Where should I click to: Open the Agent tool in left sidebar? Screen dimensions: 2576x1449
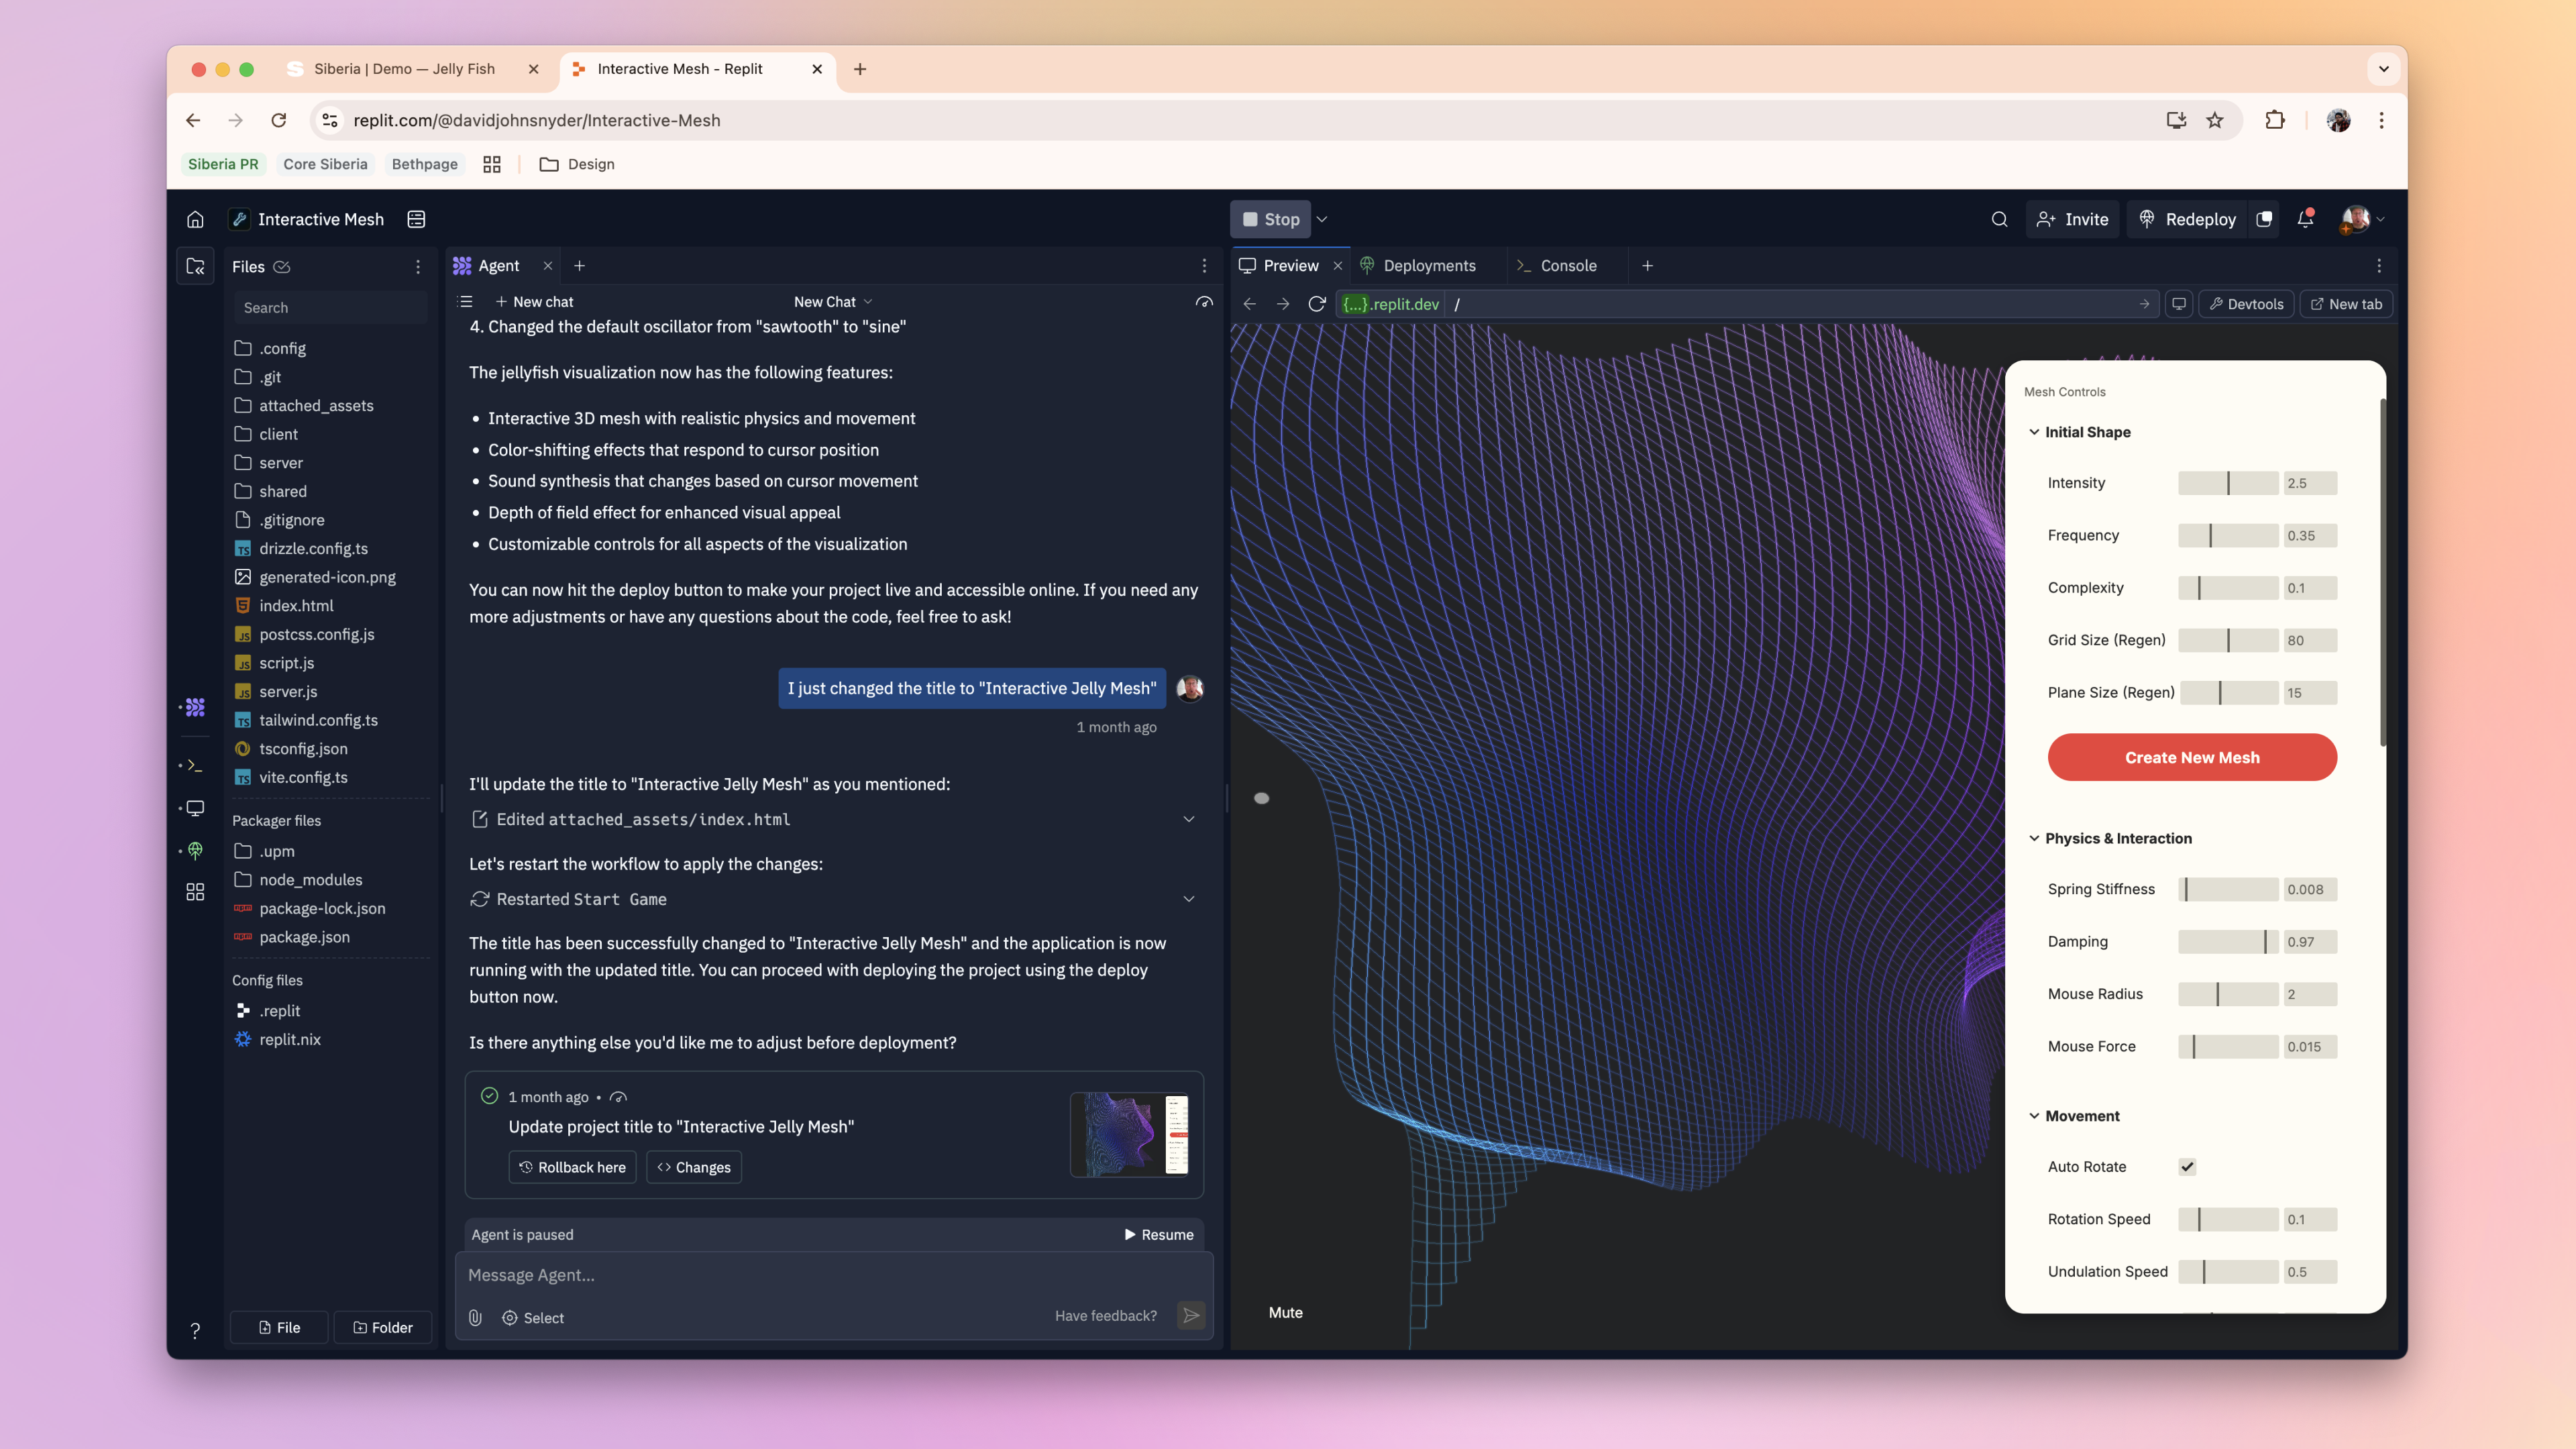coord(195,707)
